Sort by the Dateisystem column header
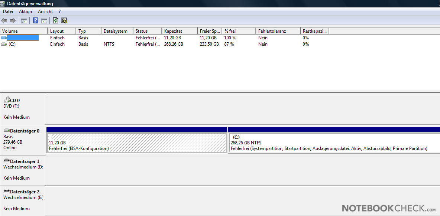 (x=117, y=31)
